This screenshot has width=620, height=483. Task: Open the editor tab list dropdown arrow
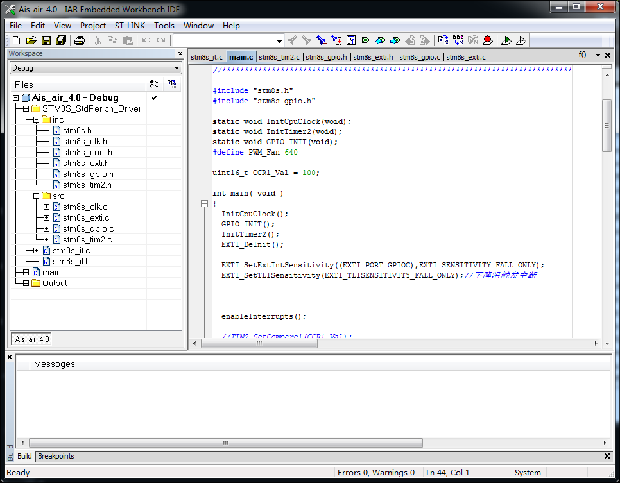pyautogui.click(x=598, y=55)
